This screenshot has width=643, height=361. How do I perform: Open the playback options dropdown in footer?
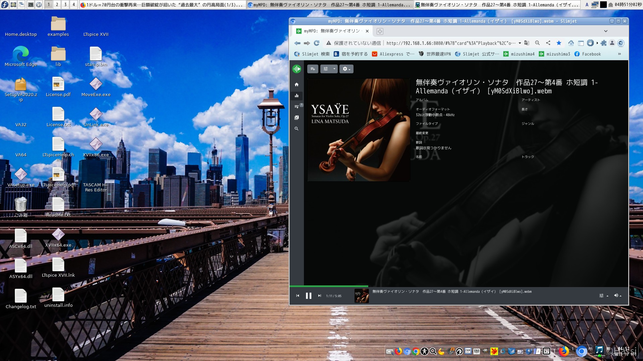pos(603,295)
